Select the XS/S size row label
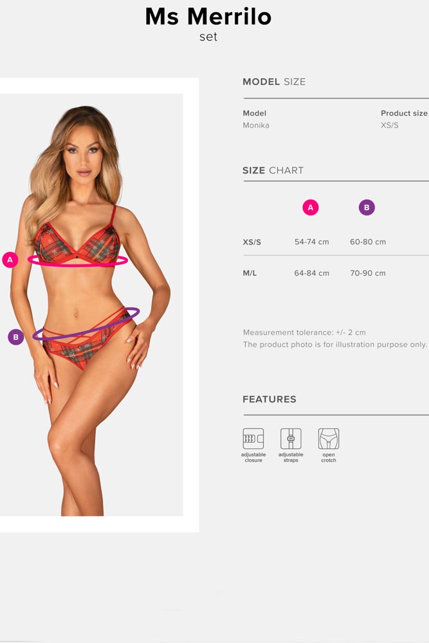The height and width of the screenshot is (643, 429). click(252, 242)
